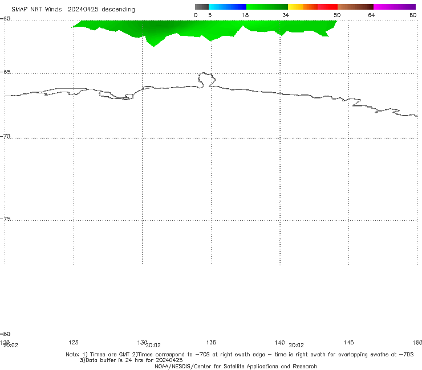The width and height of the screenshot is (422, 370).
Task: Pick the red segment of the color bar
Action: coord(327,7)
